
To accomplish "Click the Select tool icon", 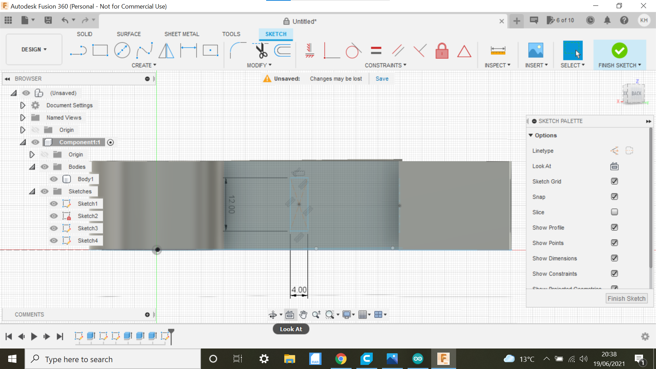I will point(573,51).
